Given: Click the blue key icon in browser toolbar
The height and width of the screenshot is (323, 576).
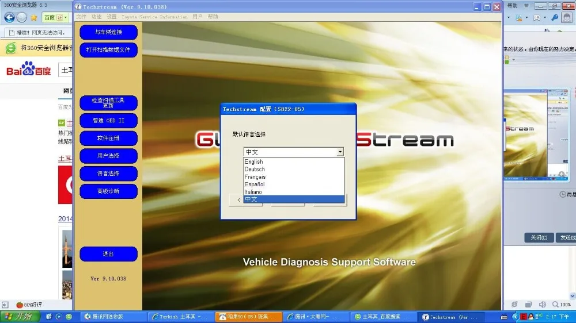Looking at the screenshot, I should 555,17.
